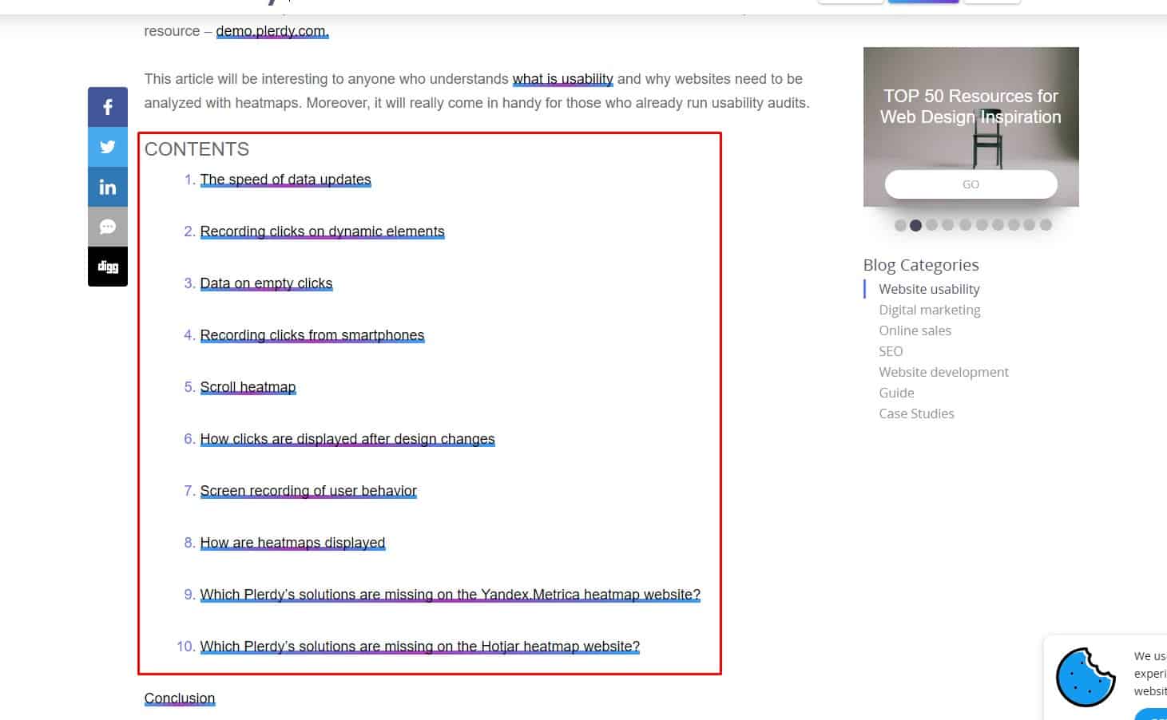
Task: Share the article via Digg
Action: point(107,266)
